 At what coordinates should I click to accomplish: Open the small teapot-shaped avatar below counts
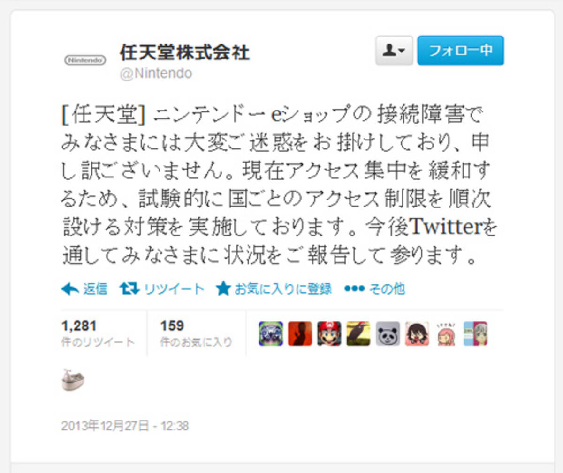tap(73, 379)
